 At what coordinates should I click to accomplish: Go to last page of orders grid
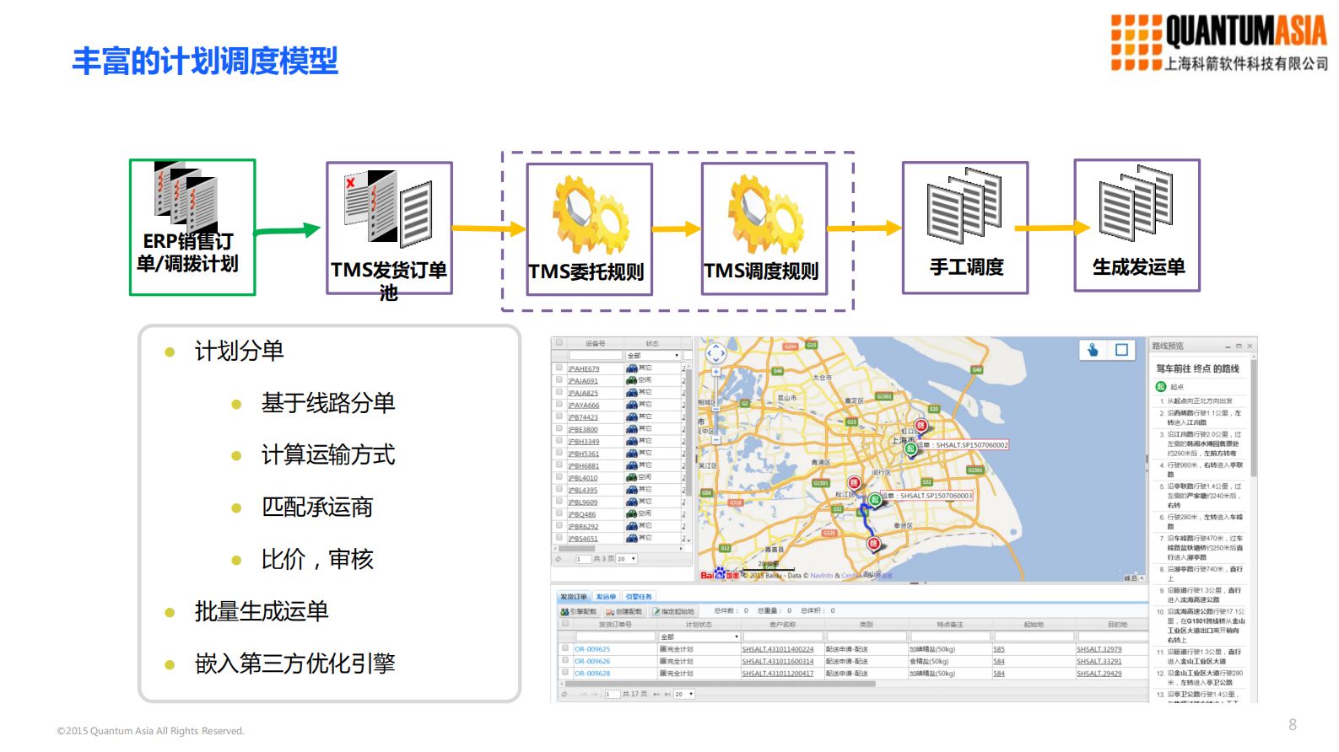pos(667,695)
